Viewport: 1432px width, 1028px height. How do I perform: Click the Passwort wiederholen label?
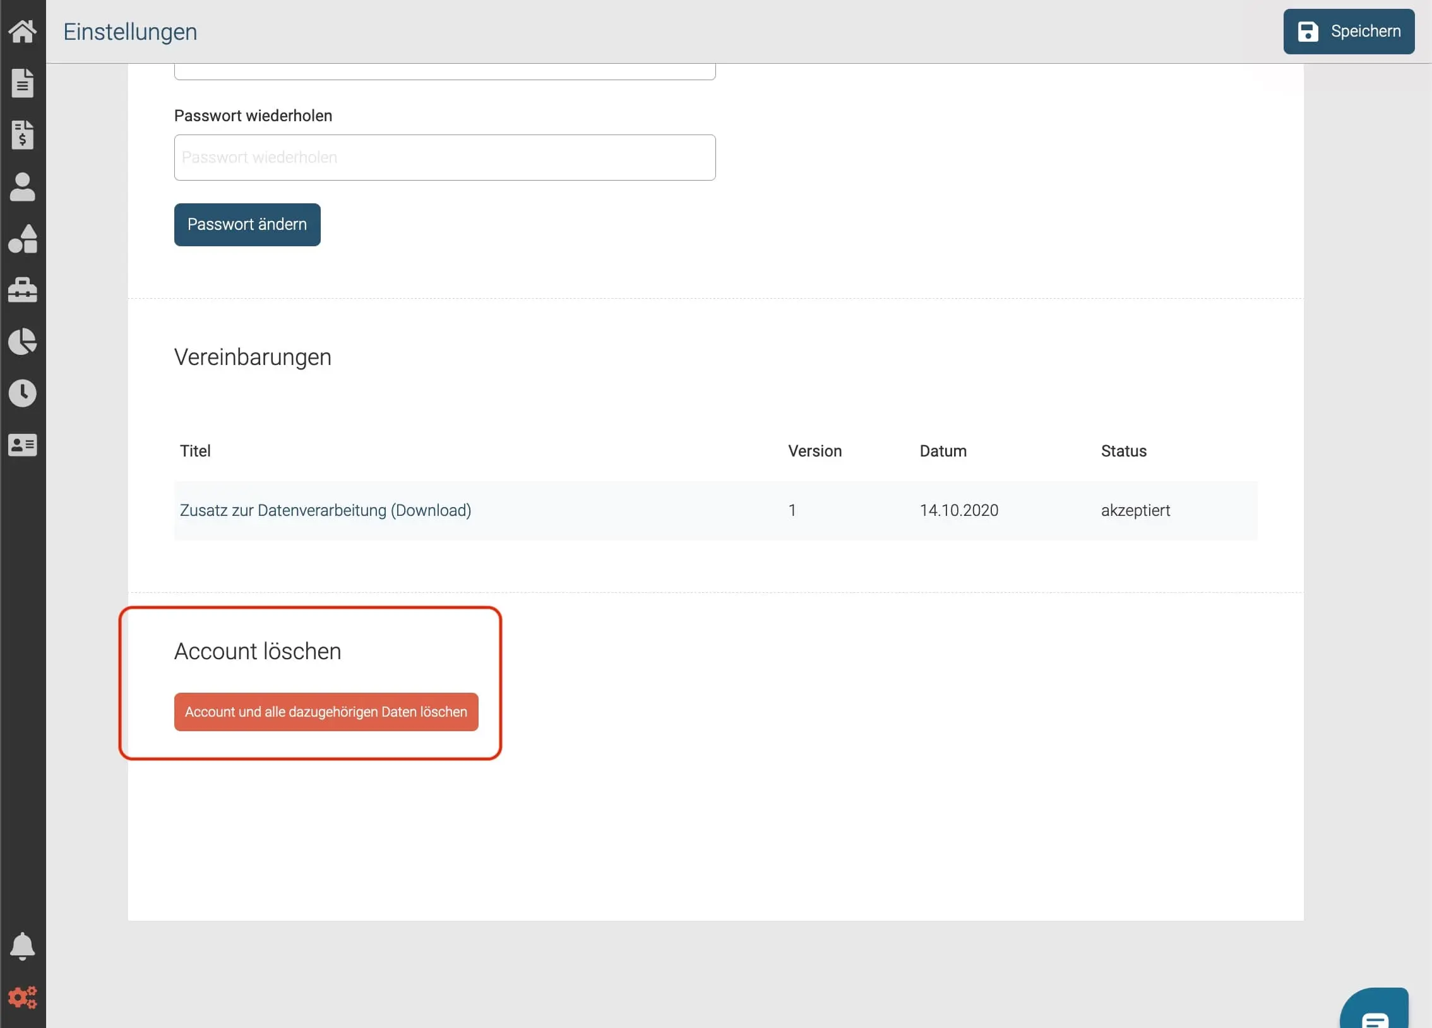(253, 116)
